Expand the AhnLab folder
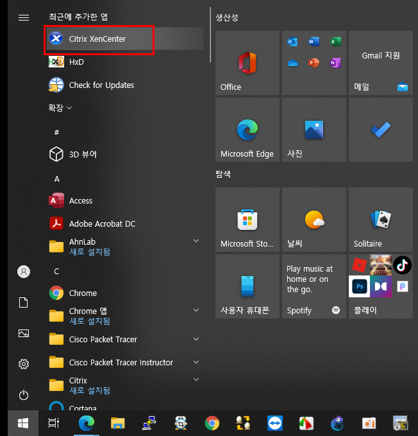Image resolution: width=418 pixels, height=436 pixels. tap(125, 247)
